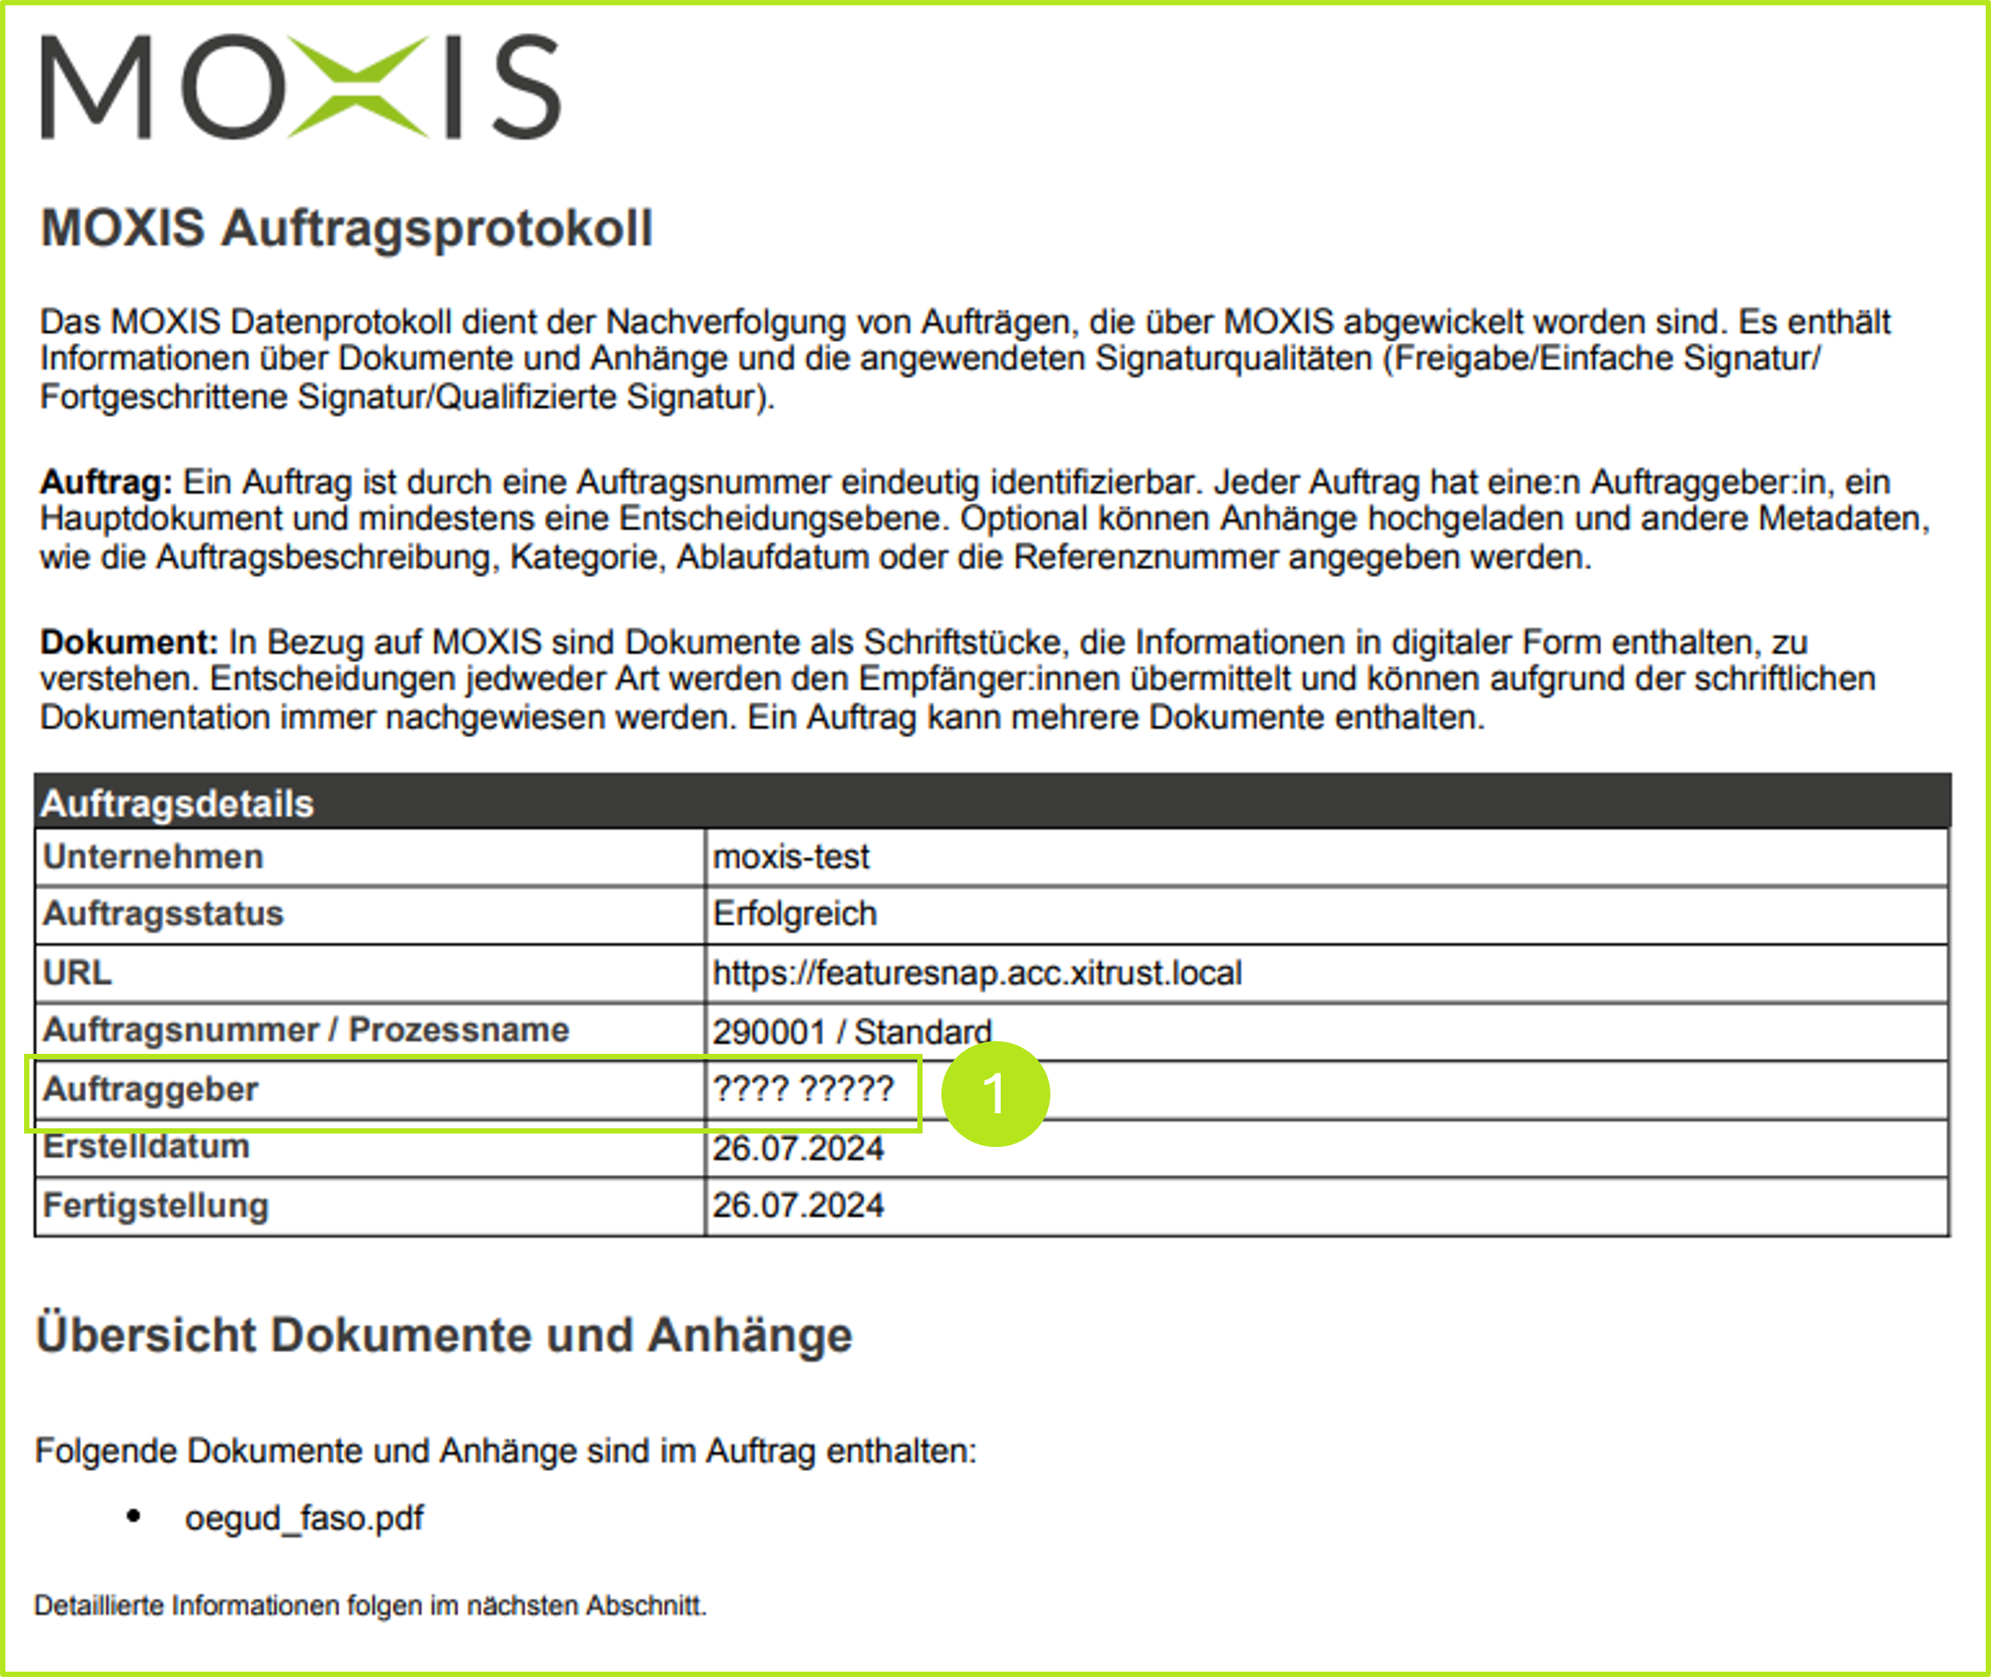1991x1677 pixels.
Task: Click the Auftragsstatus label cell
Action: pyautogui.click(x=164, y=913)
